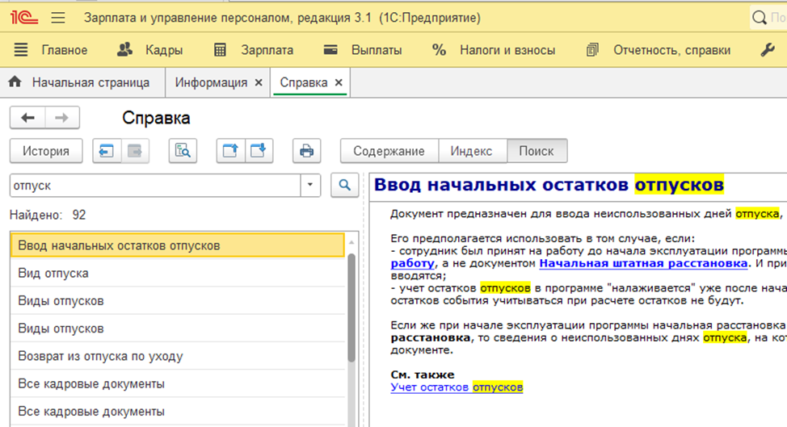Image resolution: width=787 pixels, height=427 pixels.
Task: Select the Поиск view button
Action: click(537, 151)
